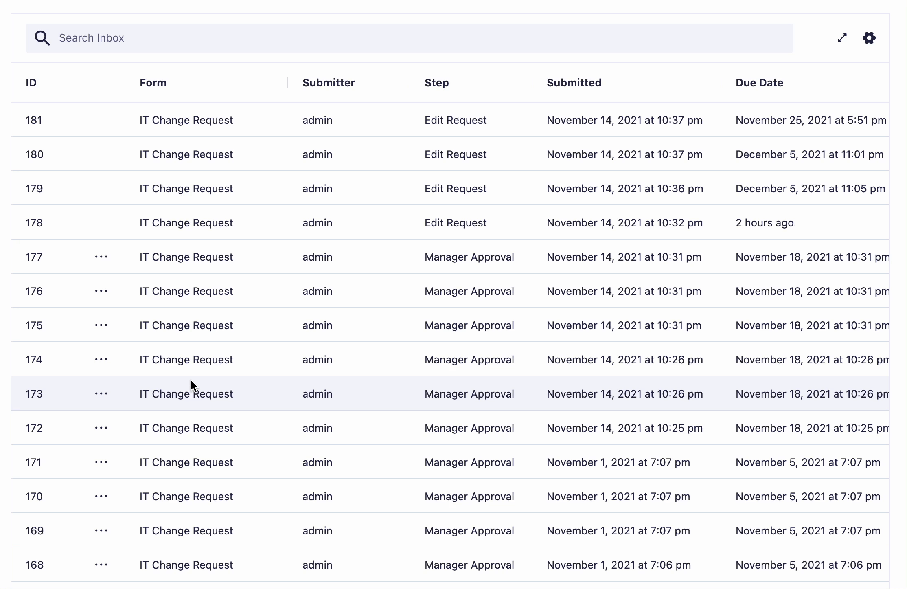Open the three-dot actions menu for entry 168
This screenshot has height=589, width=907.
101,565
